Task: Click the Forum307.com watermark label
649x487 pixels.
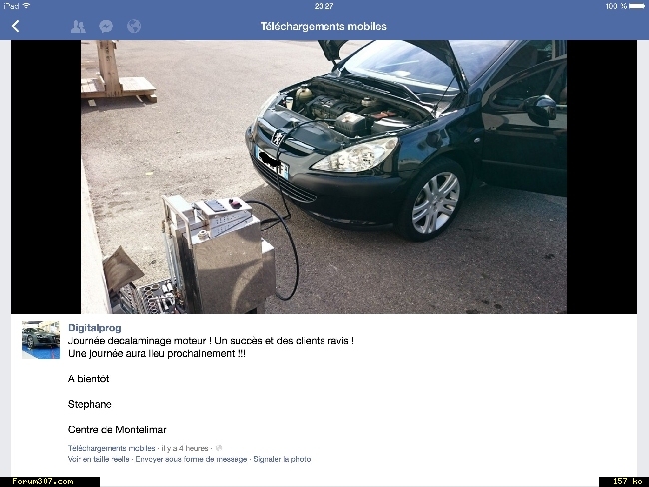Action: 43,482
